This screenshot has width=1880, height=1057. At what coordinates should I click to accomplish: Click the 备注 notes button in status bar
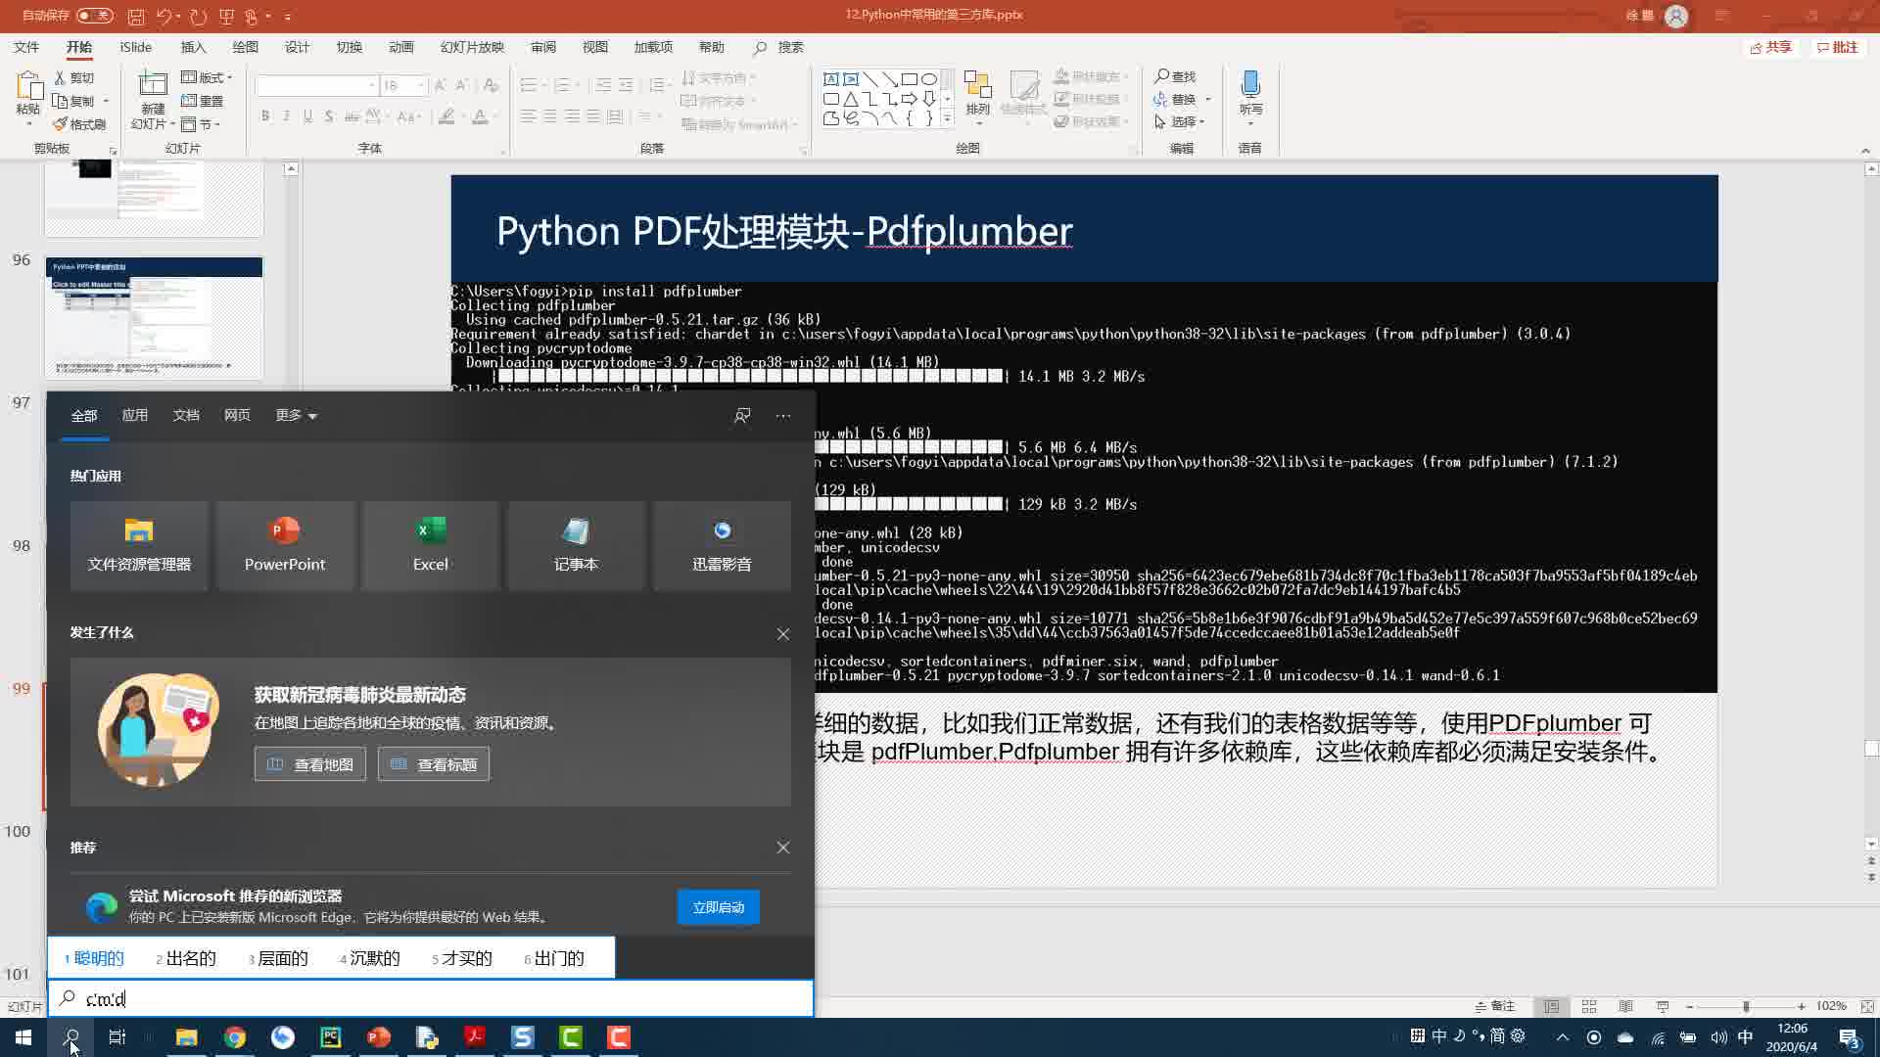pos(1495,1006)
